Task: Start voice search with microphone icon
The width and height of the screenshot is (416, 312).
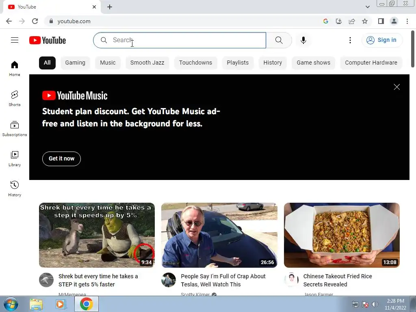Action: click(x=303, y=40)
